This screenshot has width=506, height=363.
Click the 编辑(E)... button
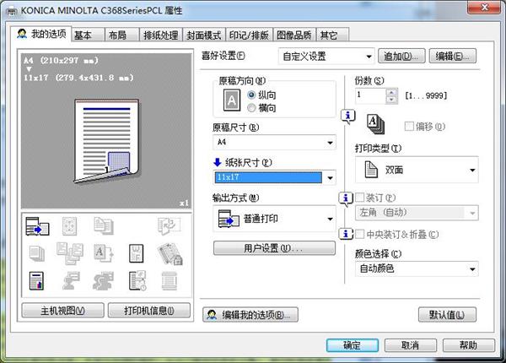click(x=452, y=57)
